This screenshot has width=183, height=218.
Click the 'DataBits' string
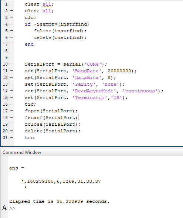87,77
